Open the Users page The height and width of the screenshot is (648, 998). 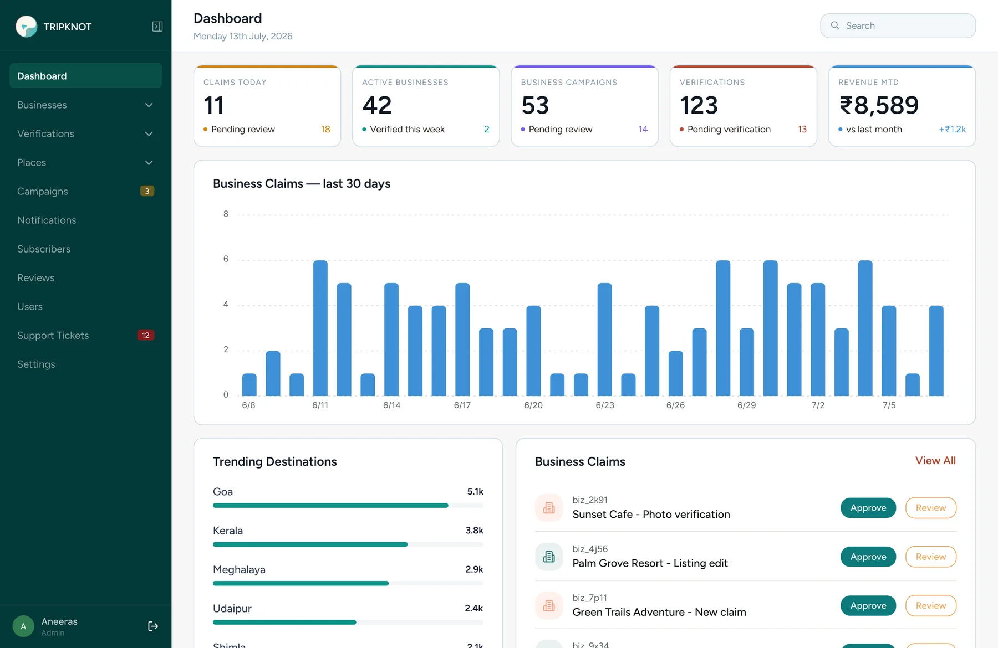click(x=85, y=306)
